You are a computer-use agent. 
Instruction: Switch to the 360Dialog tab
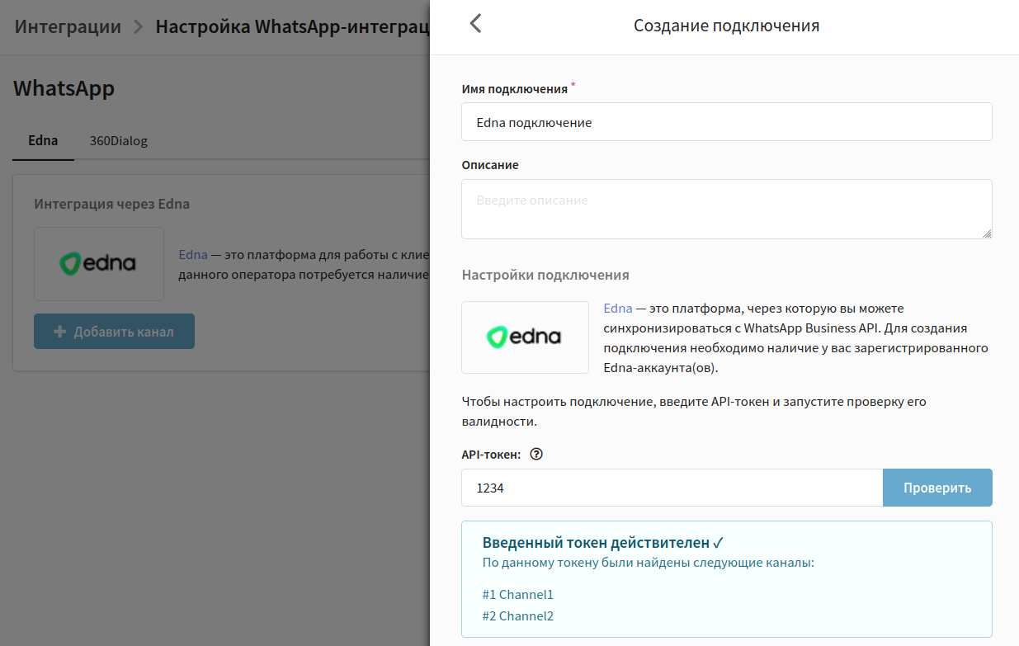(x=118, y=140)
